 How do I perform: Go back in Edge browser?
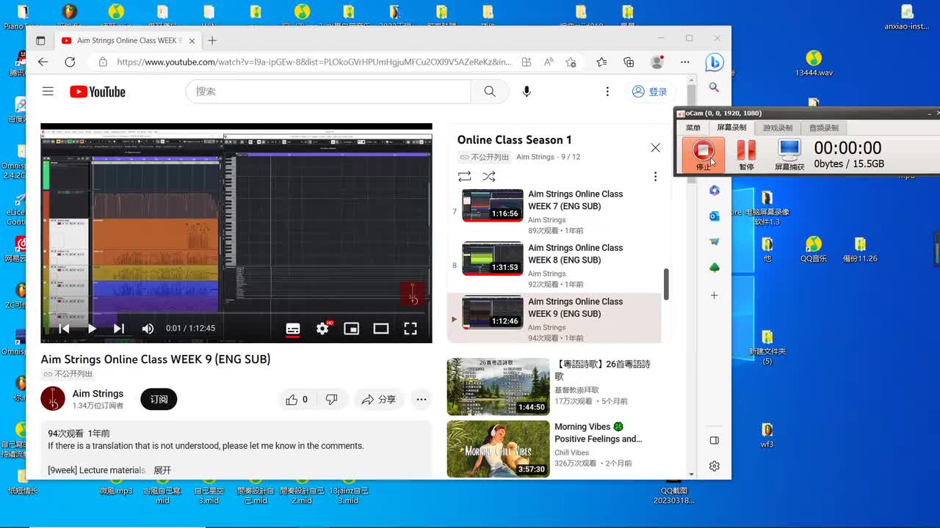43,62
